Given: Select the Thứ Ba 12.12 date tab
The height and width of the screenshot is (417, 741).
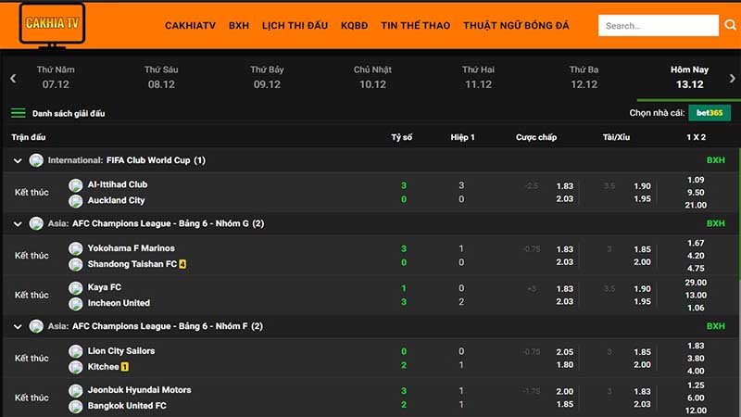Looking at the screenshot, I should coord(584,77).
